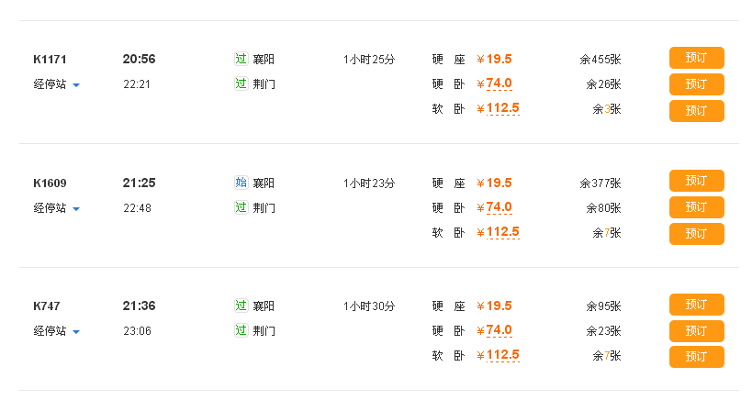Click the blue 始 icon beside 襄阳 for K1609

pyautogui.click(x=241, y=183)
